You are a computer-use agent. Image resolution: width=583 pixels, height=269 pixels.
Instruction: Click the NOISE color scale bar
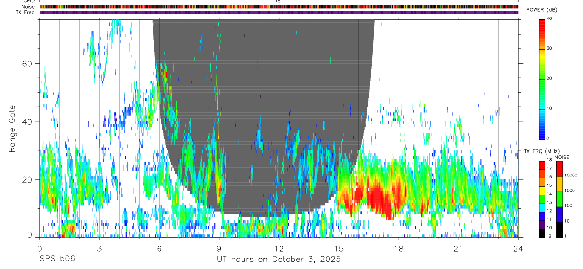pyautogui.click(x=560, y=199)
